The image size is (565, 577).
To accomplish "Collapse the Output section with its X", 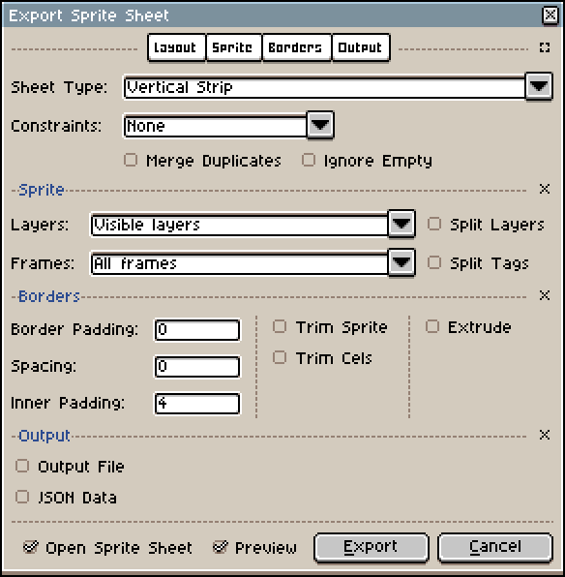I will point(545,435).
